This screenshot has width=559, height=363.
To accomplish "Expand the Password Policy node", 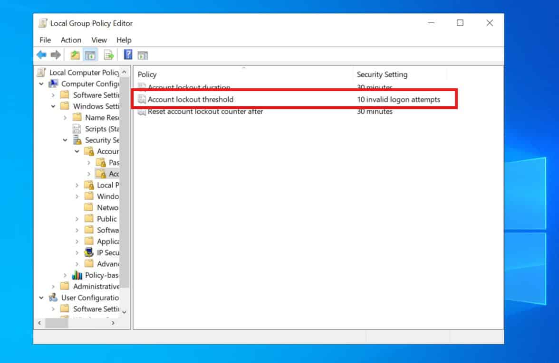I will pos(89,163).
